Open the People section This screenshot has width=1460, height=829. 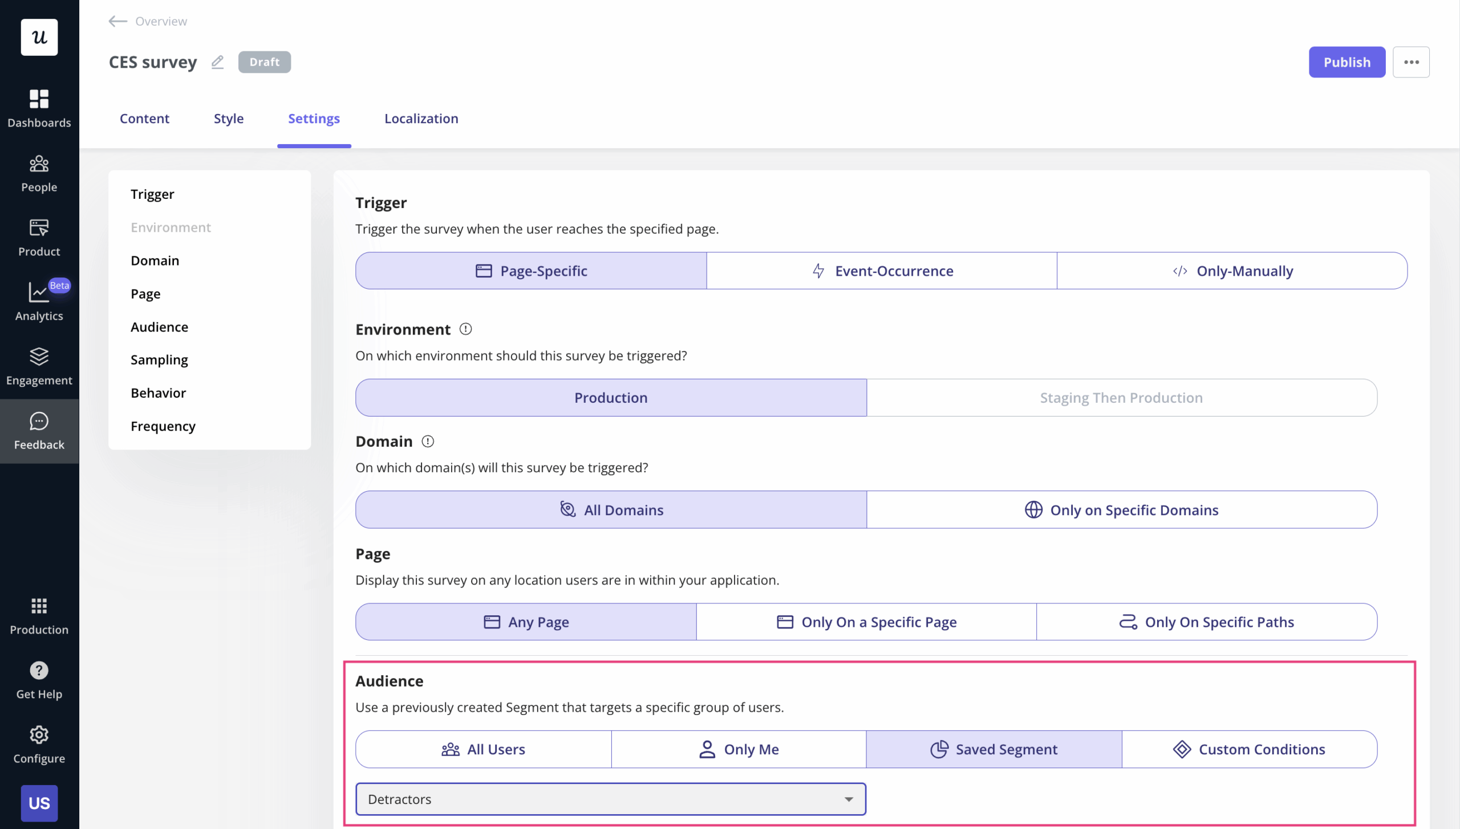pyautogui.click(x=39, y=173)
